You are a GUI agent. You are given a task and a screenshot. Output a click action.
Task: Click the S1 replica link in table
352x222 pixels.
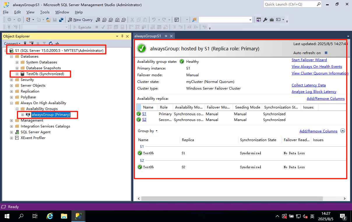[x=144, y=114]
